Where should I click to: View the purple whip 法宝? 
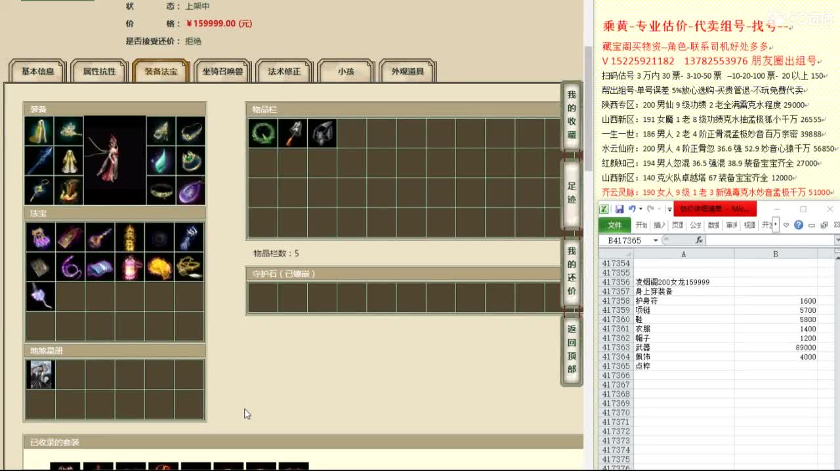click(70, 267)
